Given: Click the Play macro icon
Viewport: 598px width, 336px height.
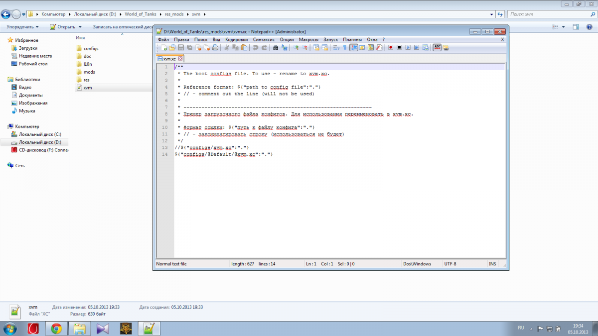Looking at the screenshot, I should [408, 48].
